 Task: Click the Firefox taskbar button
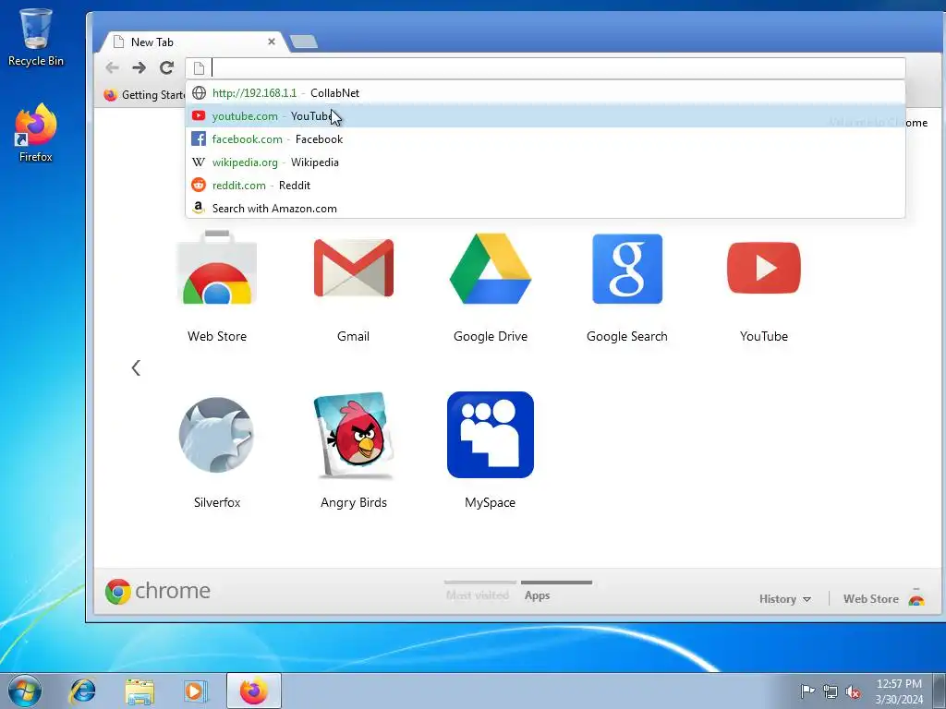(254, 691)
